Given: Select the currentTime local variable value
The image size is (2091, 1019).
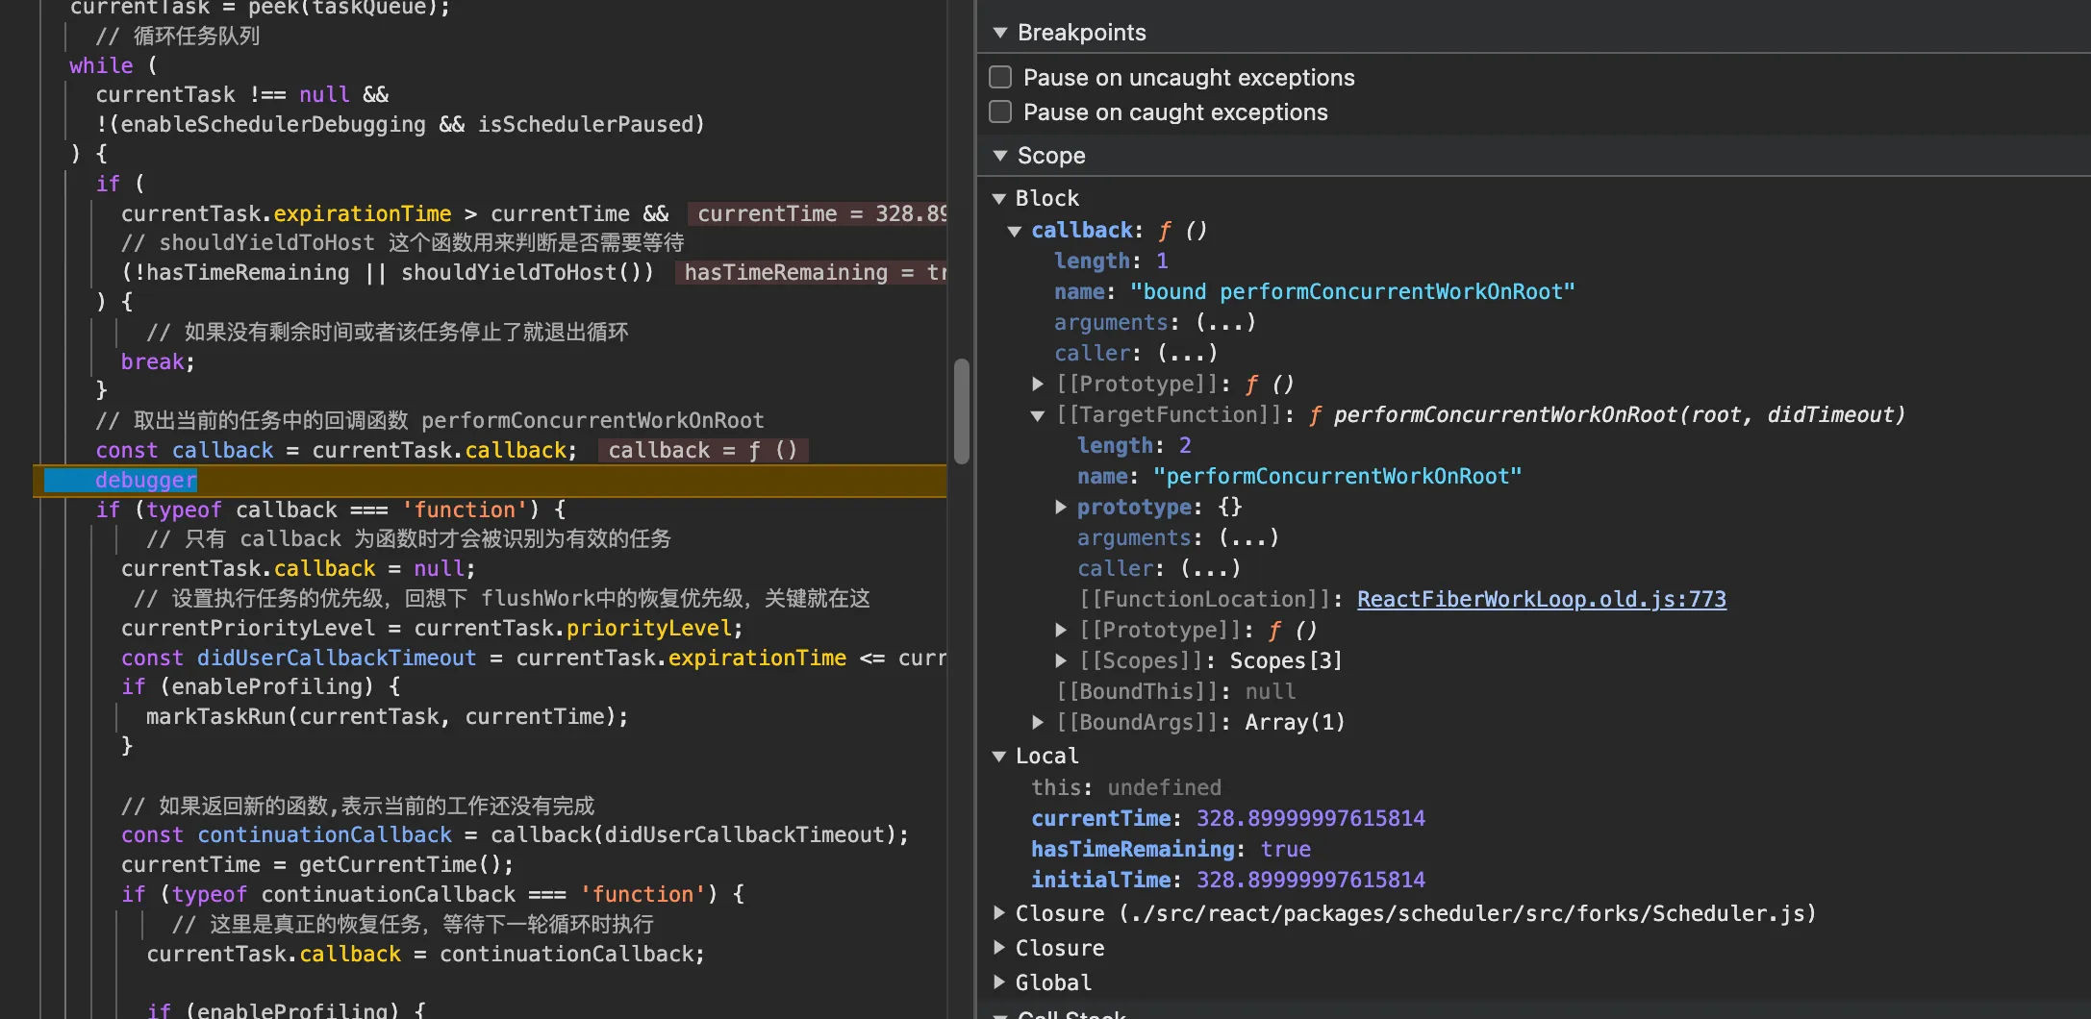Looking at the screenshot, I should click(x=1310, y=818).
